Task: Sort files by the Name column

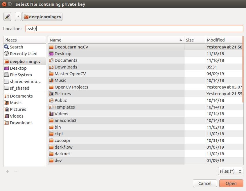Action: point(55,40)
